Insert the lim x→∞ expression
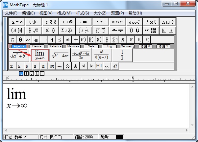198x142 pixels. click(x=40, y=55)
